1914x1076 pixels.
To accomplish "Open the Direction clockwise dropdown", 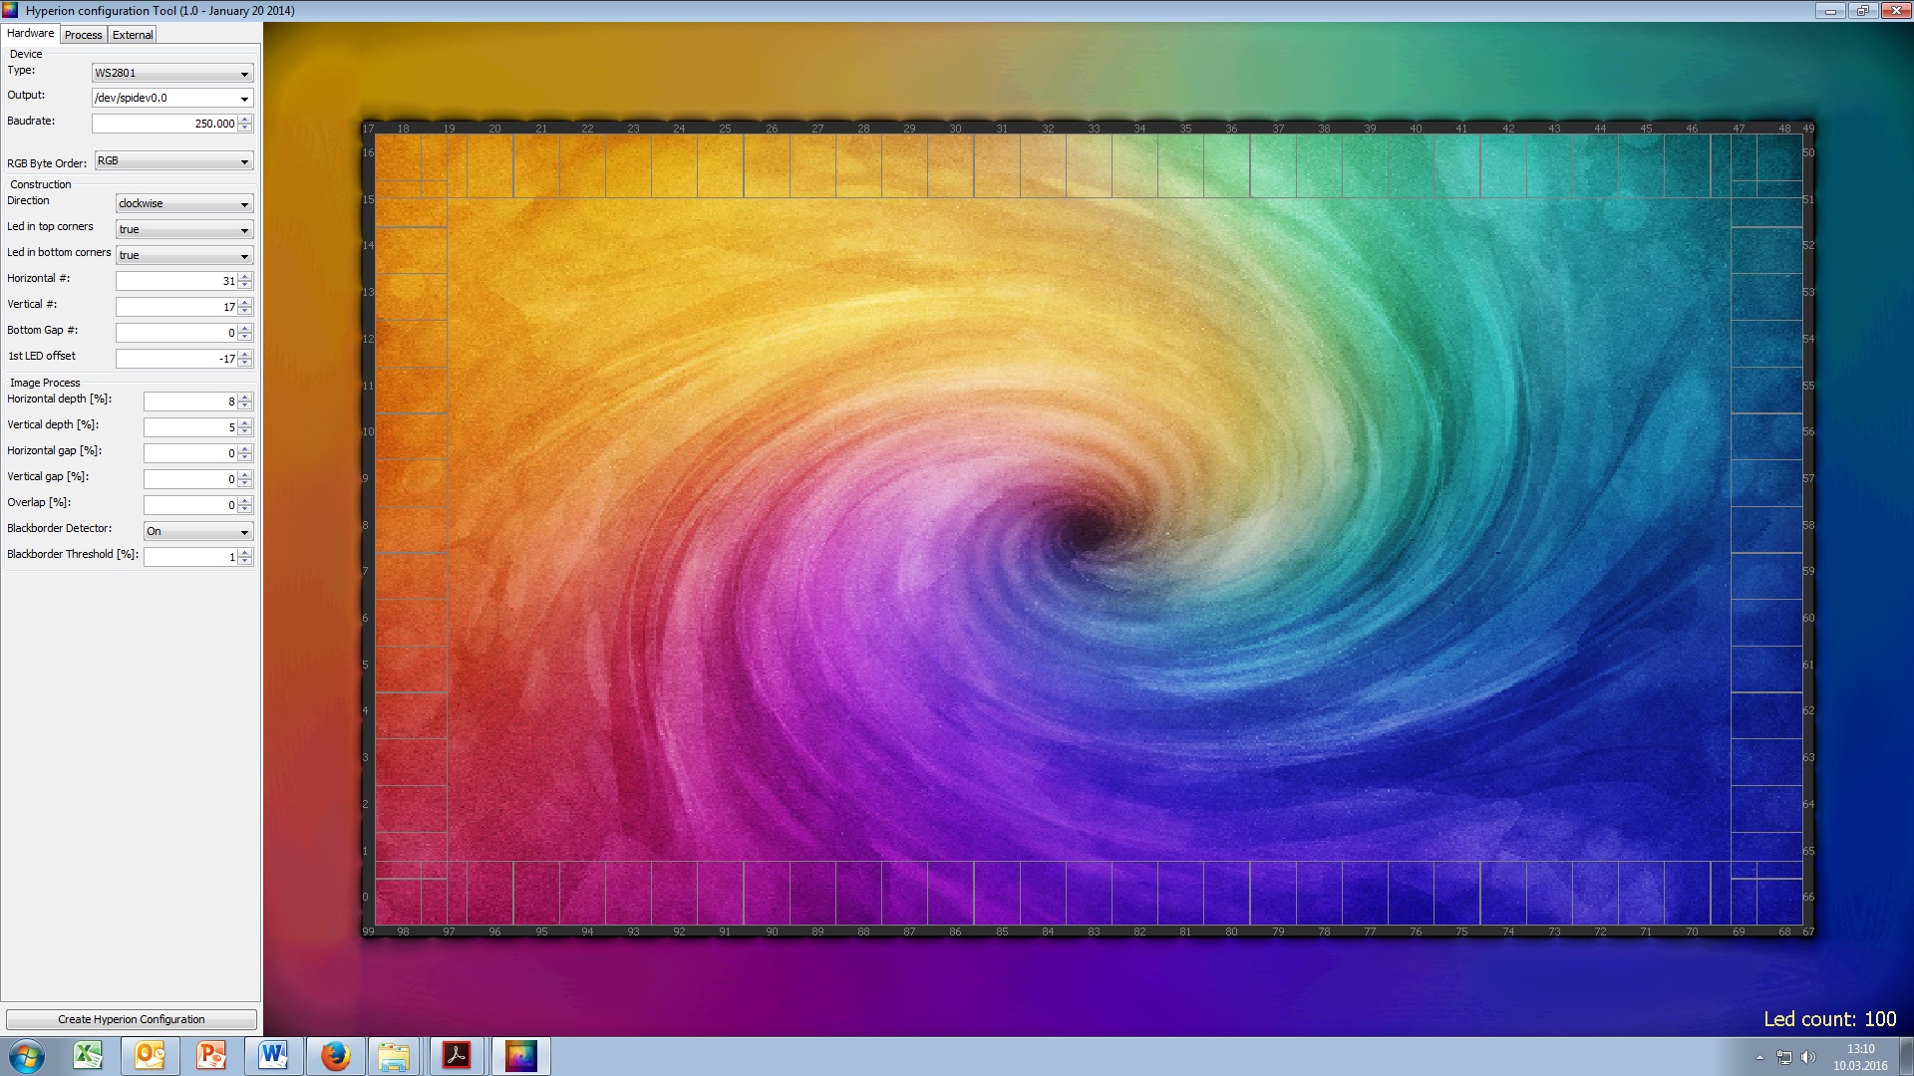I will coord(184,203).
